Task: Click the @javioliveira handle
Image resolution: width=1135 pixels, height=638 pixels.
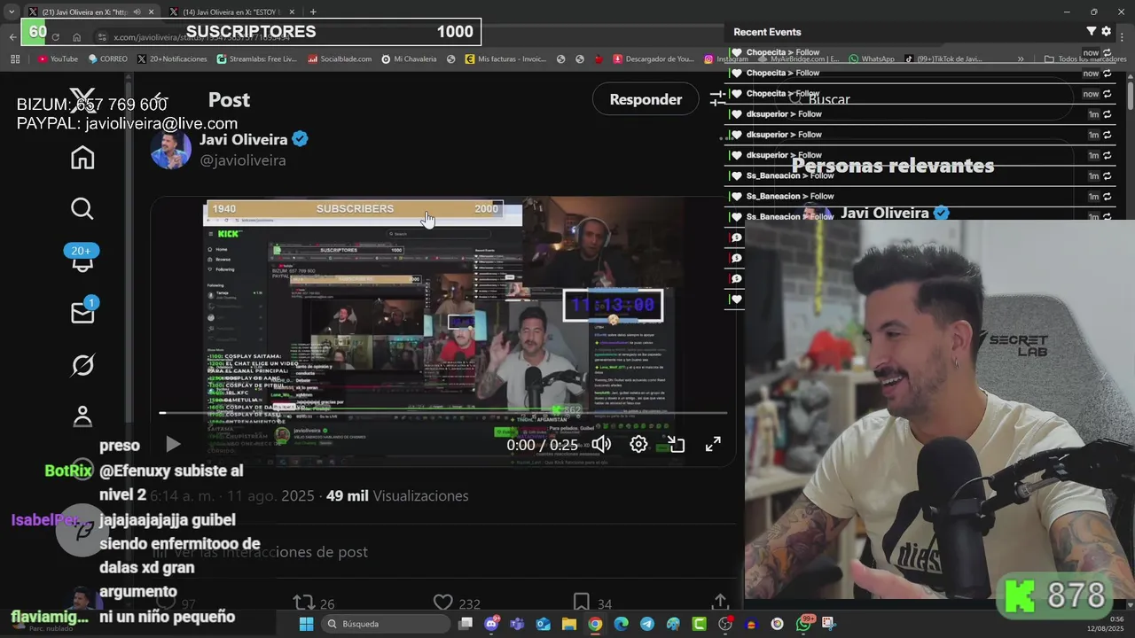Action: click(x=243, y=160)
